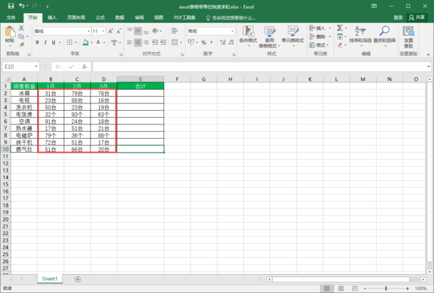Toggle Italic formatting
Screen dimensions: 434x293
[x=46, y=43]
